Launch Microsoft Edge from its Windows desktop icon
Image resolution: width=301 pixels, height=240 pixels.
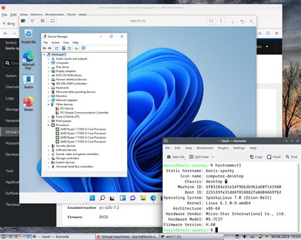point(29,60)
